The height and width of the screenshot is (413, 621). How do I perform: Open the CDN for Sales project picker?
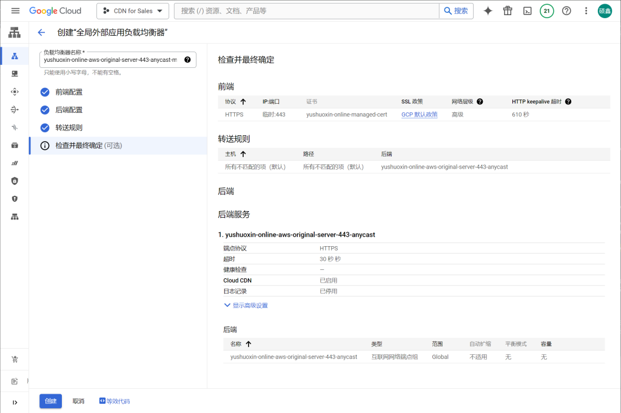click(x=132, y=11)
